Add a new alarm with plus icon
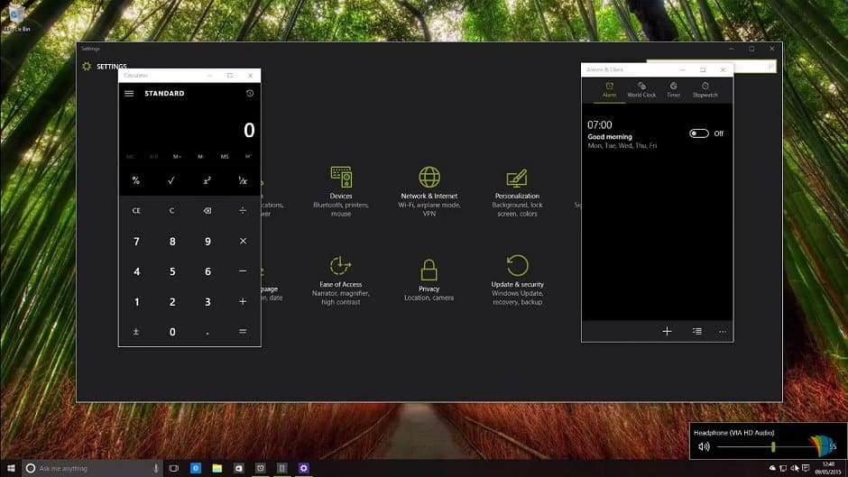848x477 pixels. [x=667, y=332]
